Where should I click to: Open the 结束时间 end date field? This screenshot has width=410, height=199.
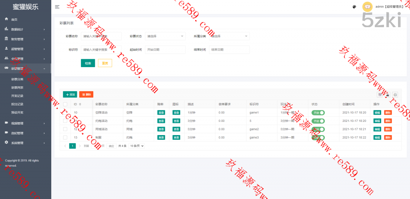click(x=229, y=50)
